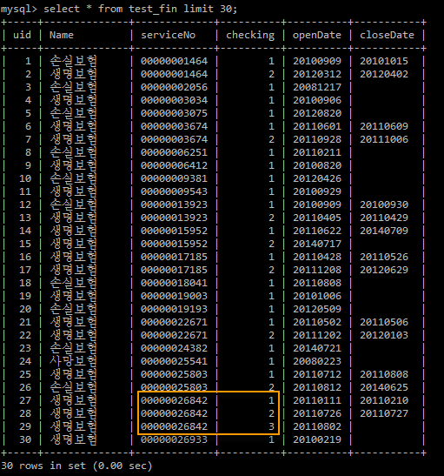Click serviceNo 00000002056
This screenshot has height=476, width=444.
click(175, 87)
